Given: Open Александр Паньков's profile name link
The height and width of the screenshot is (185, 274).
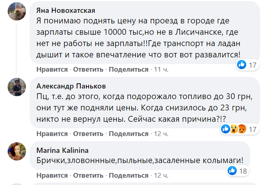Looking at the screenshot, I should click(x=71, y=86).
